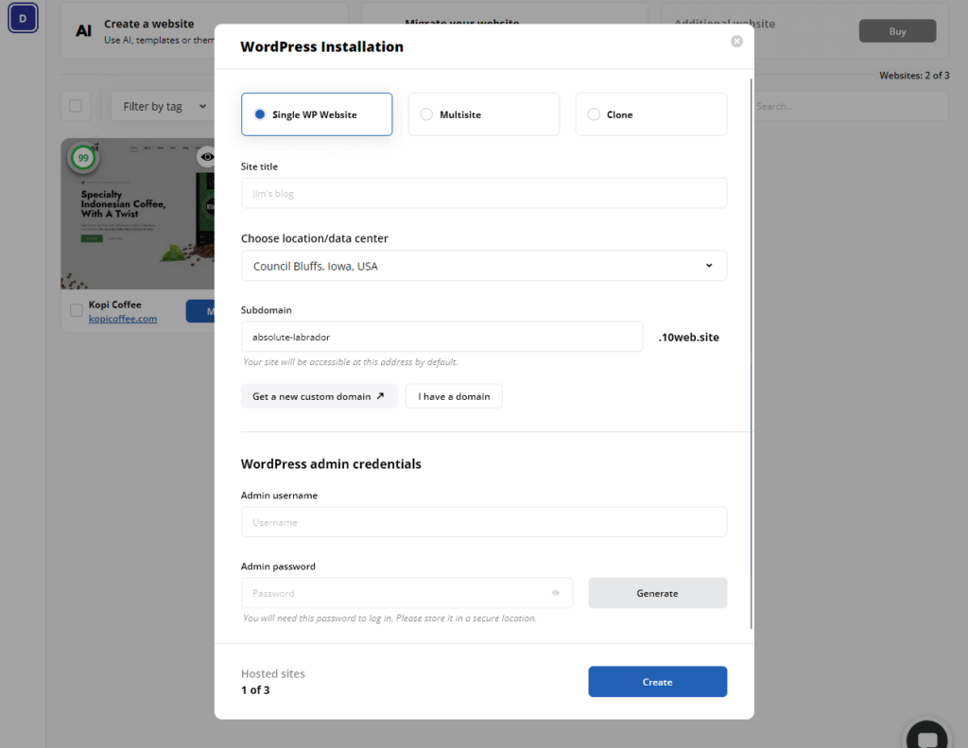Toggle the select-all websites checkbox
The image size is (968, 748).
click(x=76, y=106)
